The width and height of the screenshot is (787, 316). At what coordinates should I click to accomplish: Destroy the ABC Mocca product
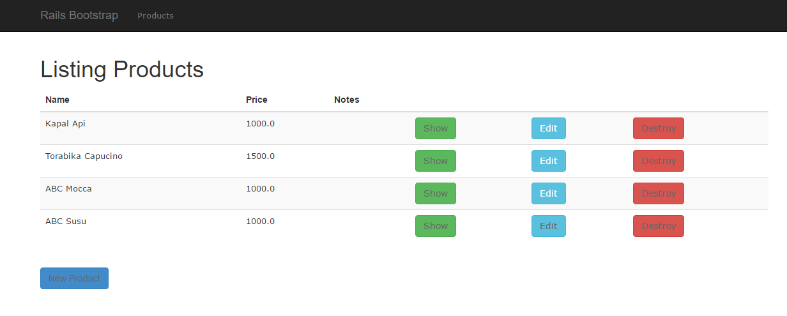click(x=658, y=193)
